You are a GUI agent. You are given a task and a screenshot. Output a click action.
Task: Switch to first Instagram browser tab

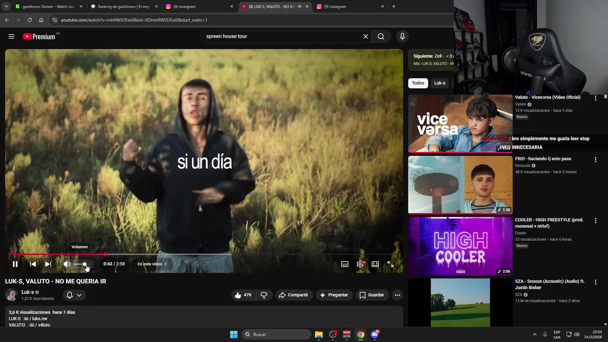[200, 7]
